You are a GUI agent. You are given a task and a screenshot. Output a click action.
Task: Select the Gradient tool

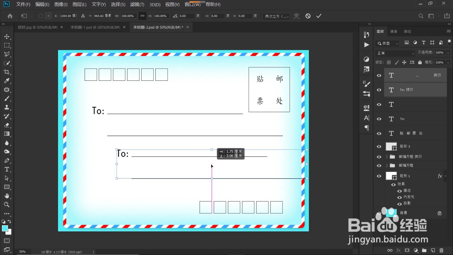tap(7, 134)
